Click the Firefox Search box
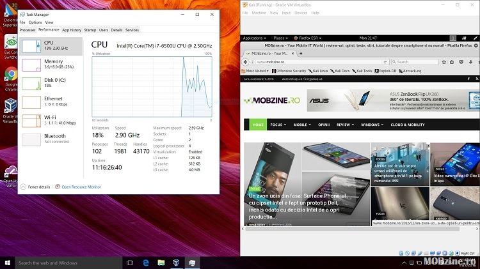Viewport: 480px width, 269px height. (x=415, y=62)
